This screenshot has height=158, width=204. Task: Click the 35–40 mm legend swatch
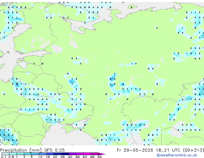pos(80,154)
